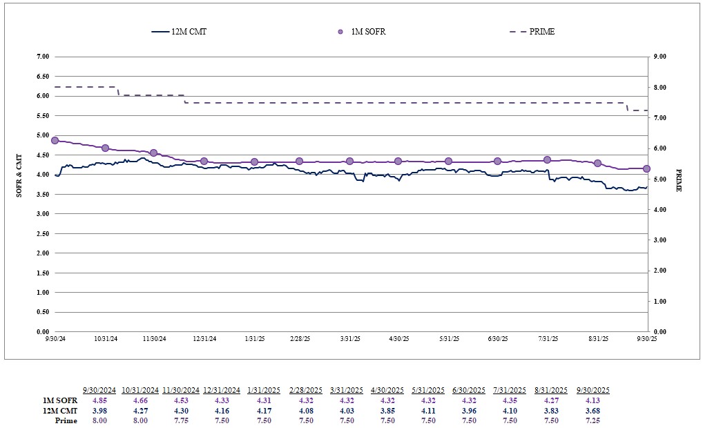This screenshot has height=428, width=703.
Task: Pick the 1M SOFR marker at 7/31/25
Action: (x=547, y=159)
